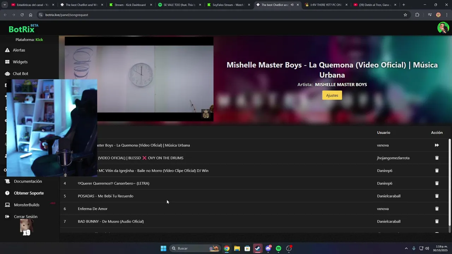Show hidden system tray icons
The width and height of the screenshot is (452, 254).
tap(406, 248)
